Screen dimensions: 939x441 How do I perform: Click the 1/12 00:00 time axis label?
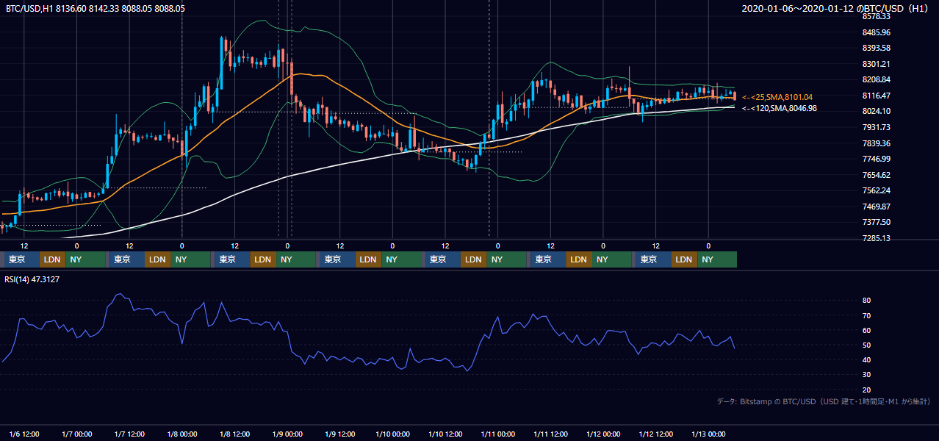[x=603, y=434]
